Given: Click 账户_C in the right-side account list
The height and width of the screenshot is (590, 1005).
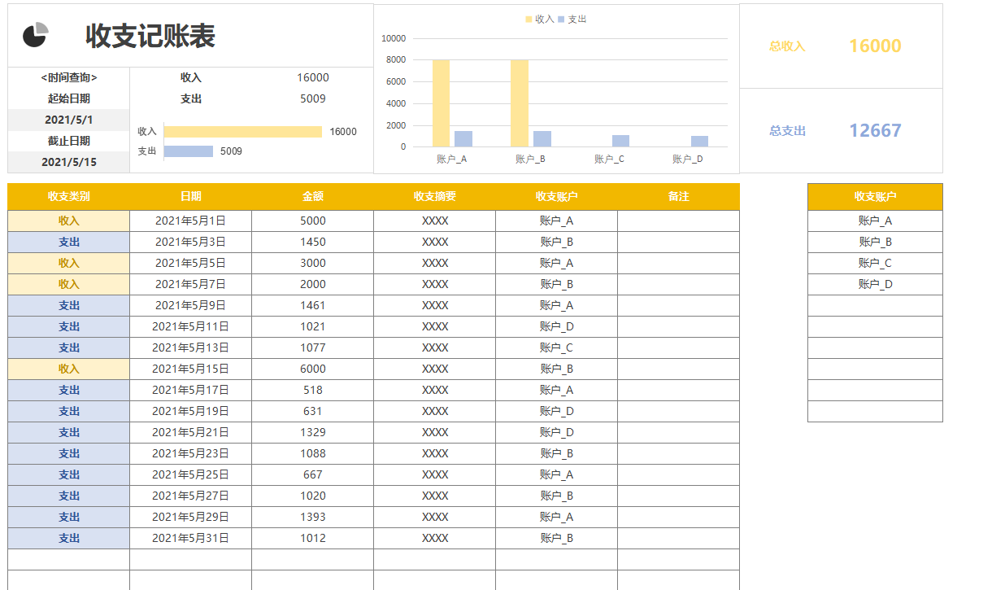Looking at the screenshot, I should (x=875, y=263).
